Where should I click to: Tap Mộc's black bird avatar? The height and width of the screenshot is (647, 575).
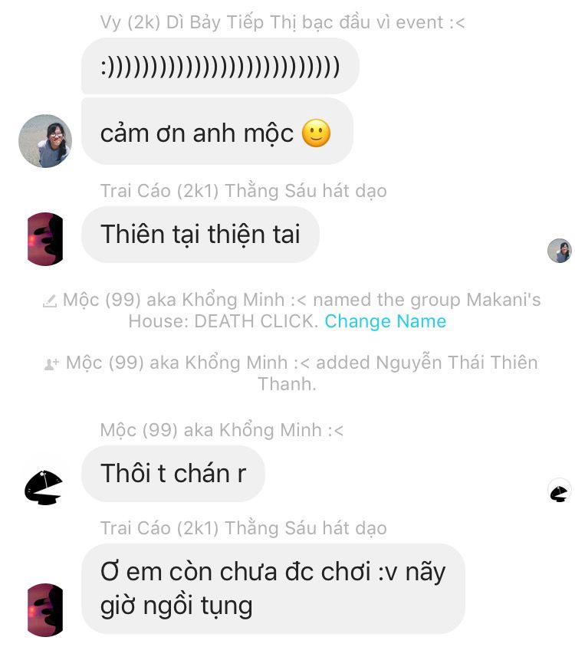(44, 488)
